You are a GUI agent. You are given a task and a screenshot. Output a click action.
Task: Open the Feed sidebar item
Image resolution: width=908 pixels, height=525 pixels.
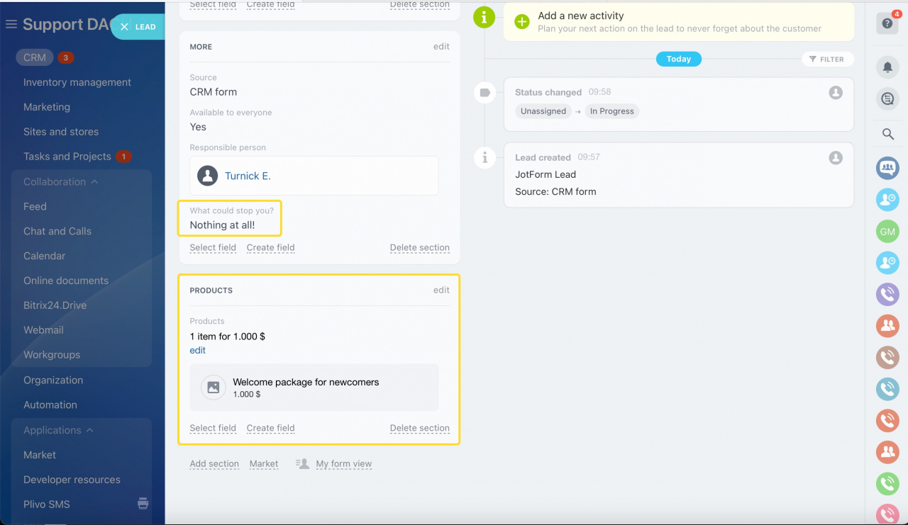tap(35, 206)
